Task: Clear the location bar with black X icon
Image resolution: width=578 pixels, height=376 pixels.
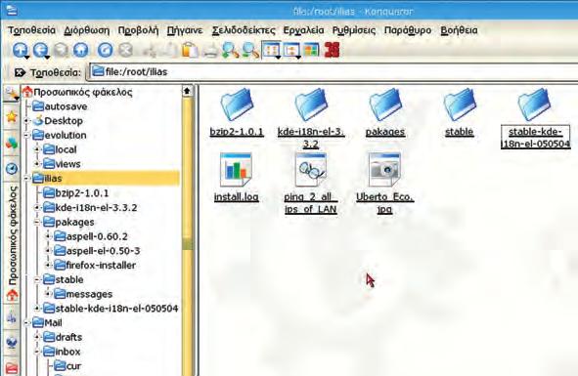Action: pyautogui.click(x=20, y=72)
